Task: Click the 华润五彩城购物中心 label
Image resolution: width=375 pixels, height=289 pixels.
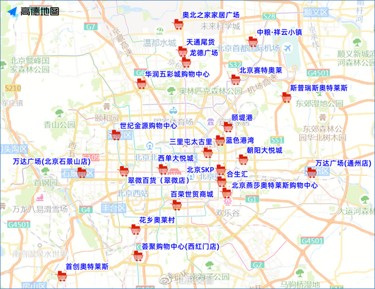Action: [x=177, y=74]
